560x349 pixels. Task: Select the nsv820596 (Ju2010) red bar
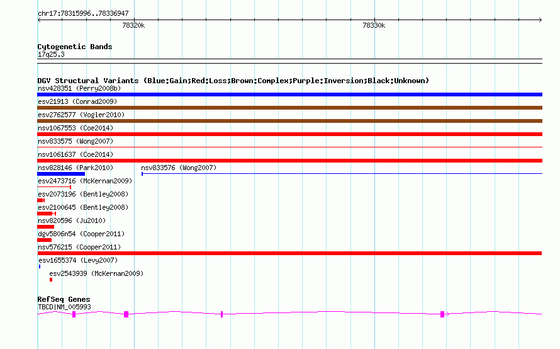click(x=46, y=227)
